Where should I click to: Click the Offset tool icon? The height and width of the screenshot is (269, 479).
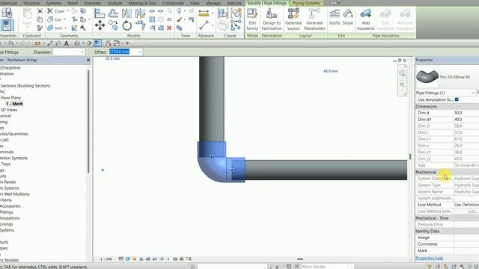(x=113, y=13)
